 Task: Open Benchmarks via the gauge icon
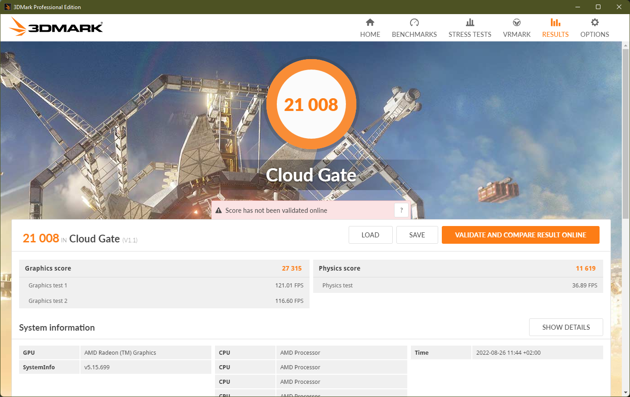pyautogui.click(x=414, y=22)
